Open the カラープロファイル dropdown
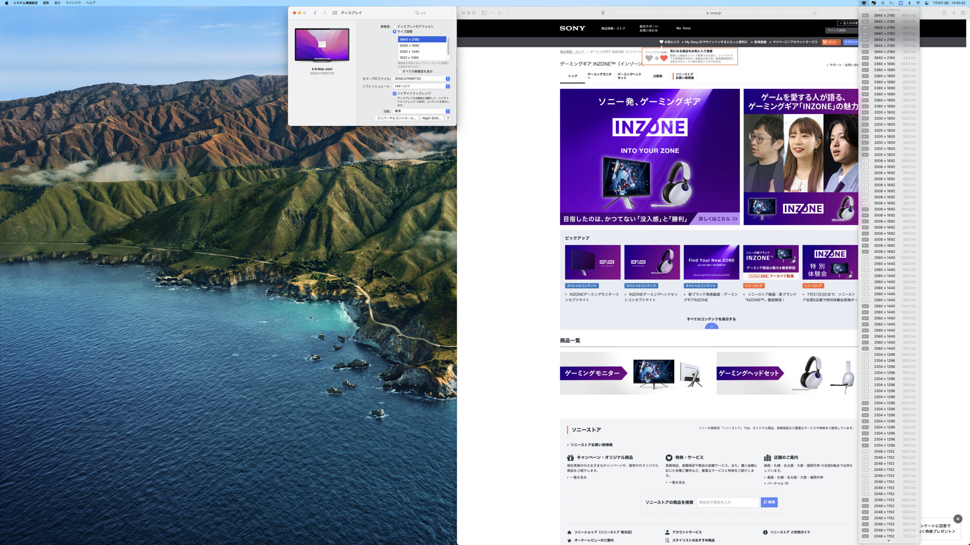Image resolution: width=970 pixels, height=545 pixels. coord(421,79)
